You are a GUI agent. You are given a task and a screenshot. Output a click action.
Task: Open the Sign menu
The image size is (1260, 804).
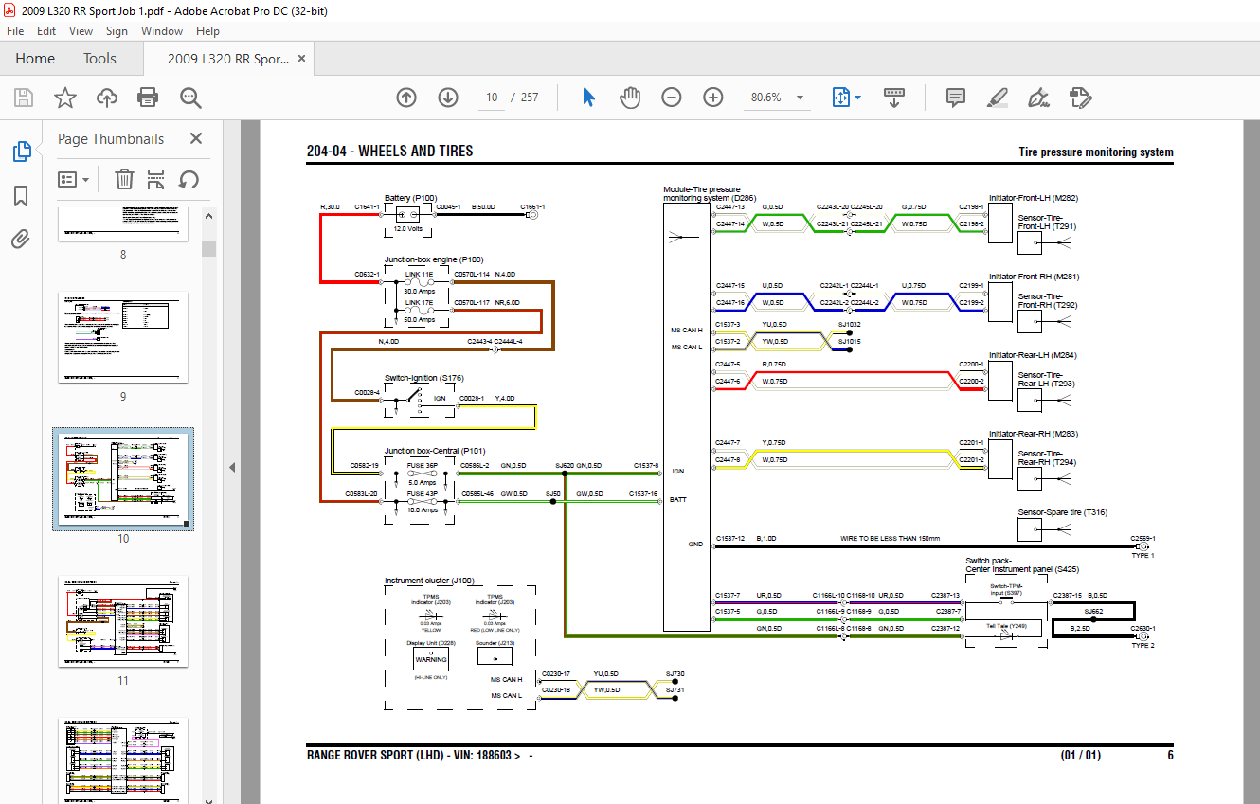click(x=117, y=31)
